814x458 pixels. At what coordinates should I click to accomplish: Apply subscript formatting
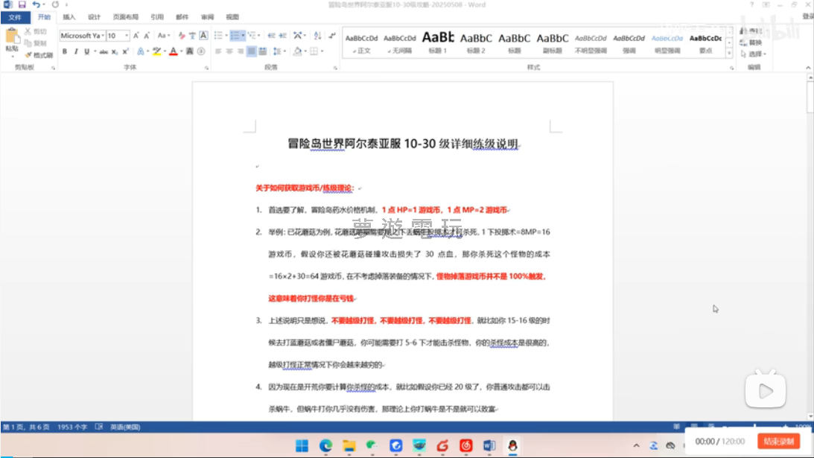115,51
